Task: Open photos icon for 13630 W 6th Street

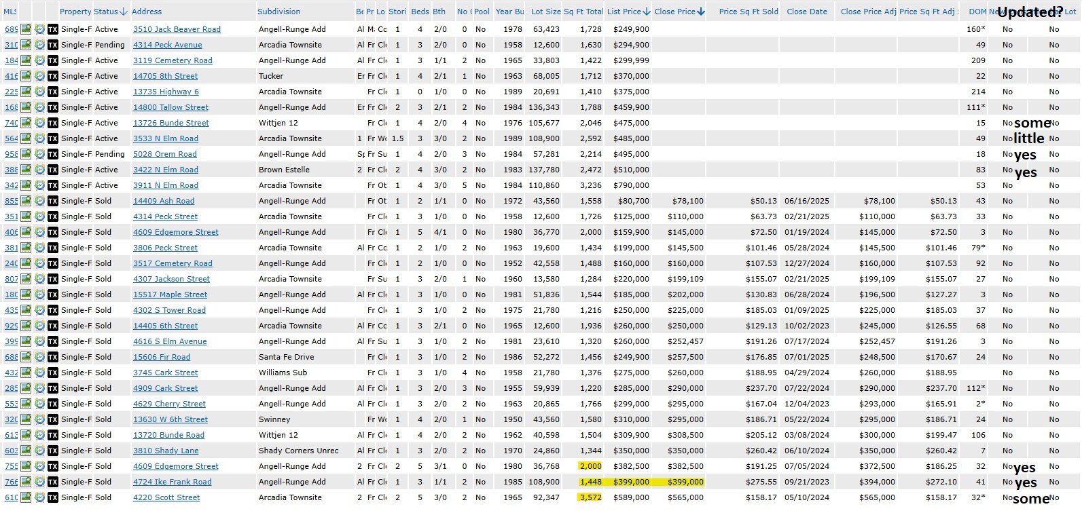Action: point(26,419)
